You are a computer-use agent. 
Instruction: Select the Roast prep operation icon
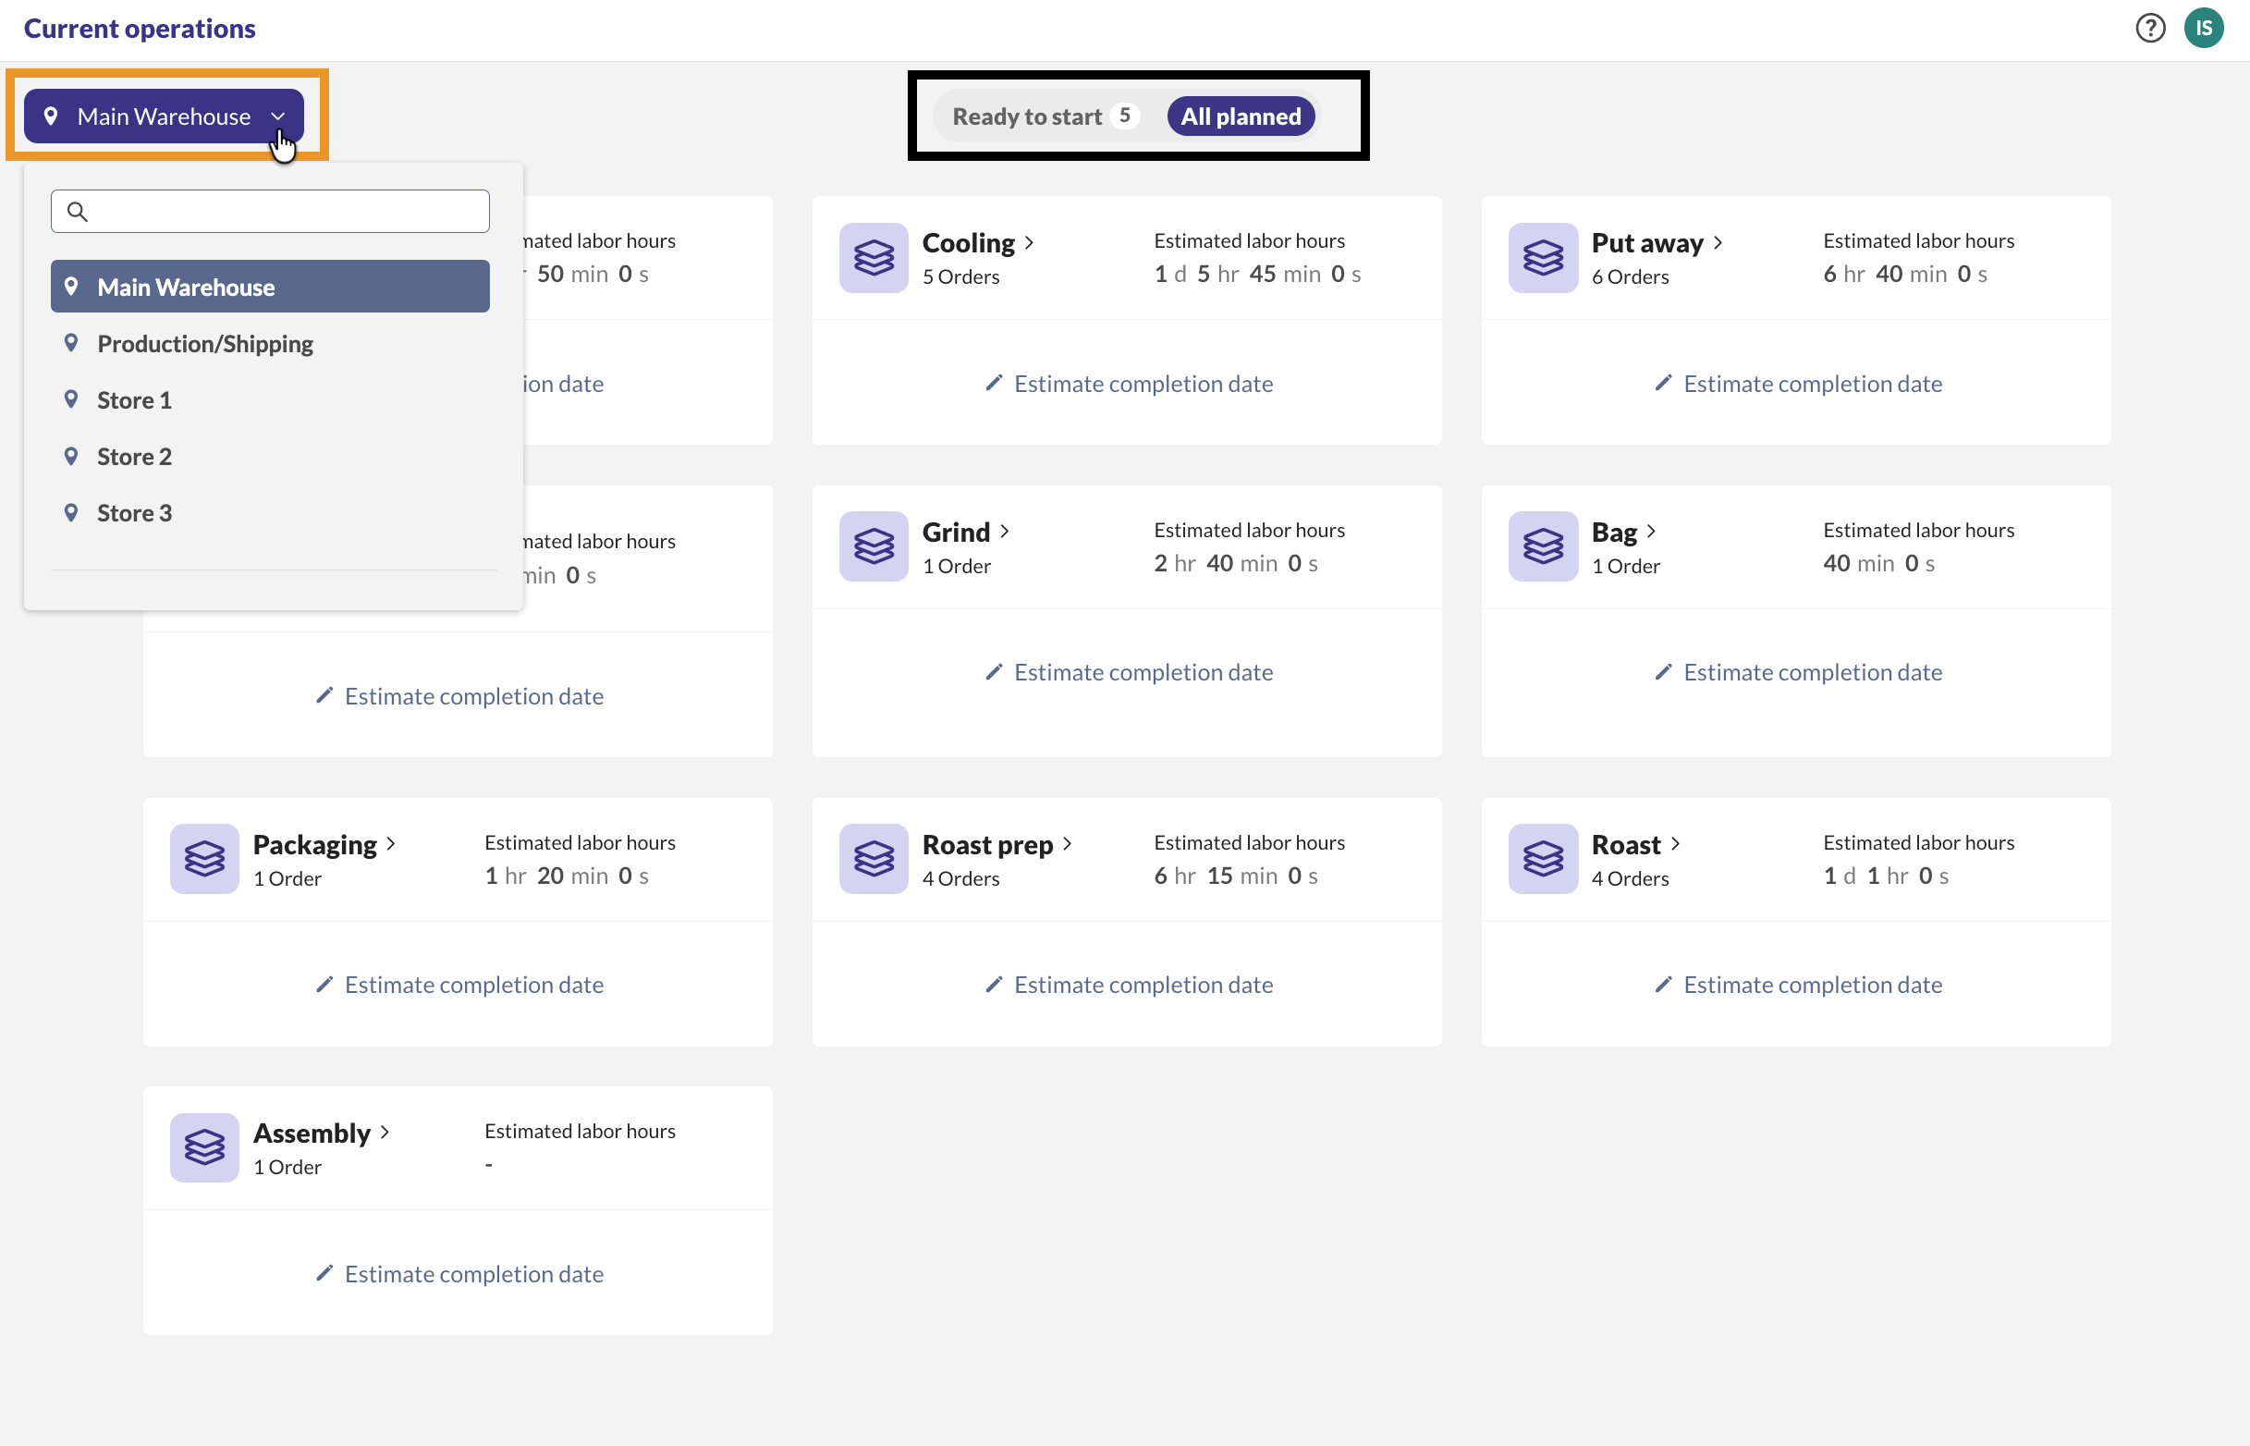point(872,858)
